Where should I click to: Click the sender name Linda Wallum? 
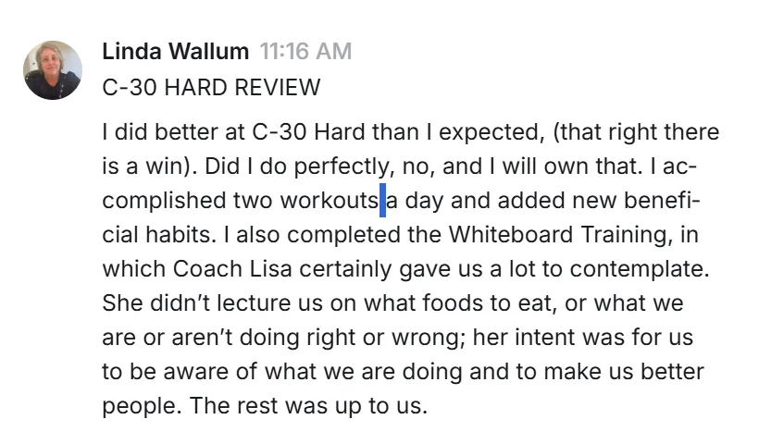[x=176, y=51]
